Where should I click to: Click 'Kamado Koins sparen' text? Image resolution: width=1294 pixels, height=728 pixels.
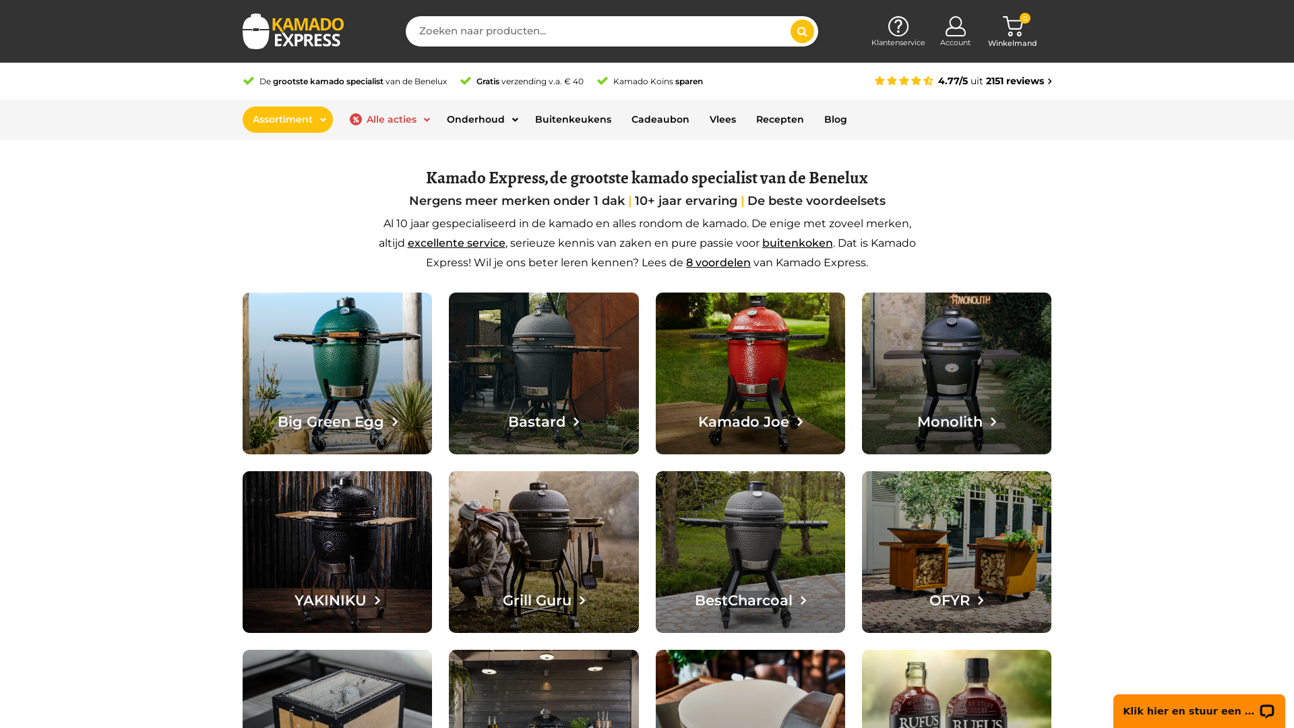658,81
